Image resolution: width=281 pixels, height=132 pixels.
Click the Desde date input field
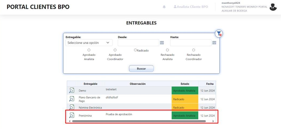(x=138, y=43)
